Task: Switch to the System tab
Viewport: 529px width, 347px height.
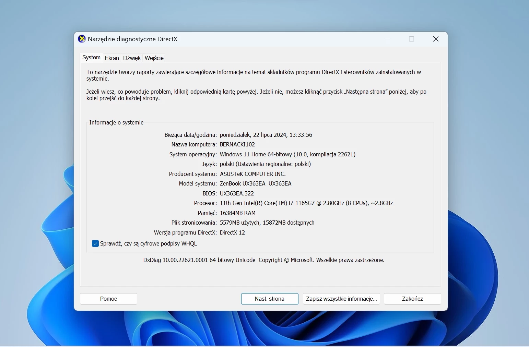Action: pyautogui.click(x=91, y=58)
